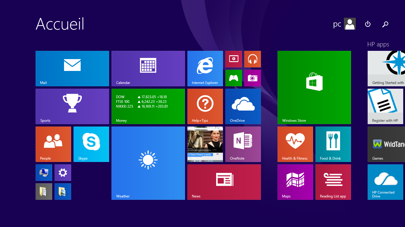Open the Sports trophy tile
405x227 pixels.
point(72,106)
